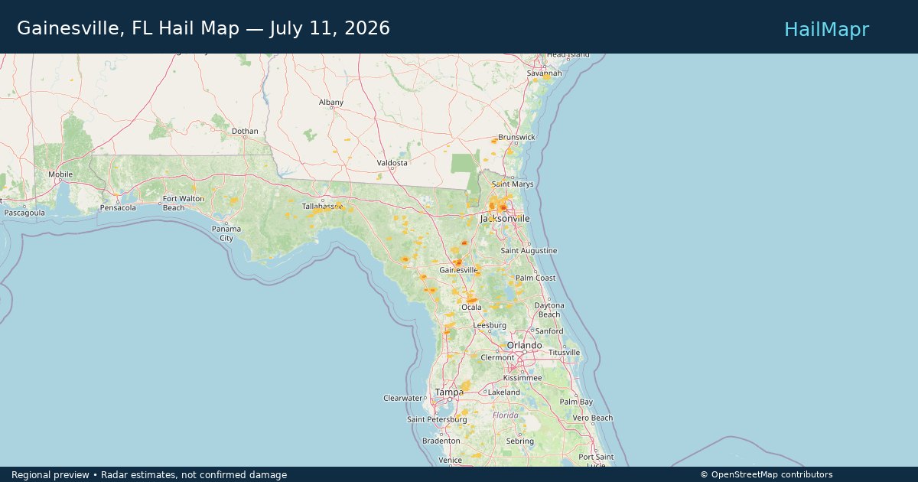Image resolution: width=918 pixels, height=482 pixels.
Task: Click the red hail core over Jacksonville
Action: tap(503, 207)
